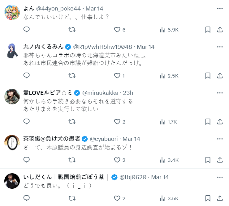This screenshot has height=206, width=229.
Task: Share 愛LOVEルピア☆ミ's tweet
Action: pos(220,122)
